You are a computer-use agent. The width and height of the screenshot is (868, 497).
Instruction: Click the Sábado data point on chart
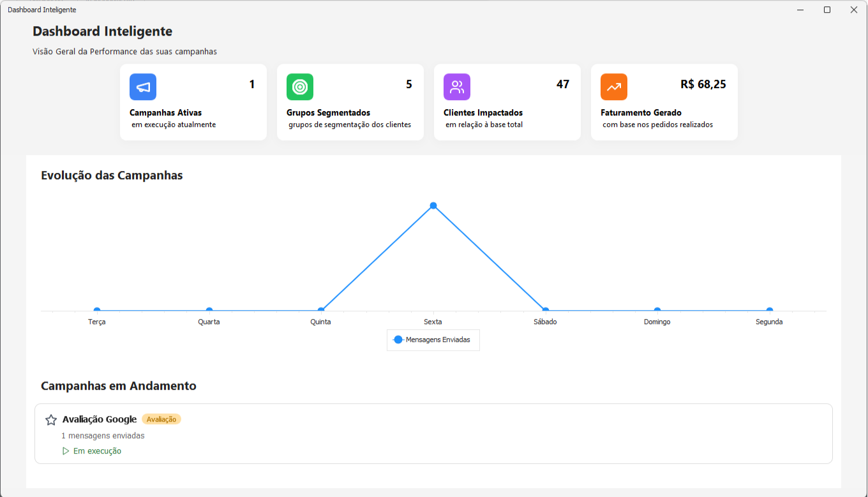tap(545, 310)
